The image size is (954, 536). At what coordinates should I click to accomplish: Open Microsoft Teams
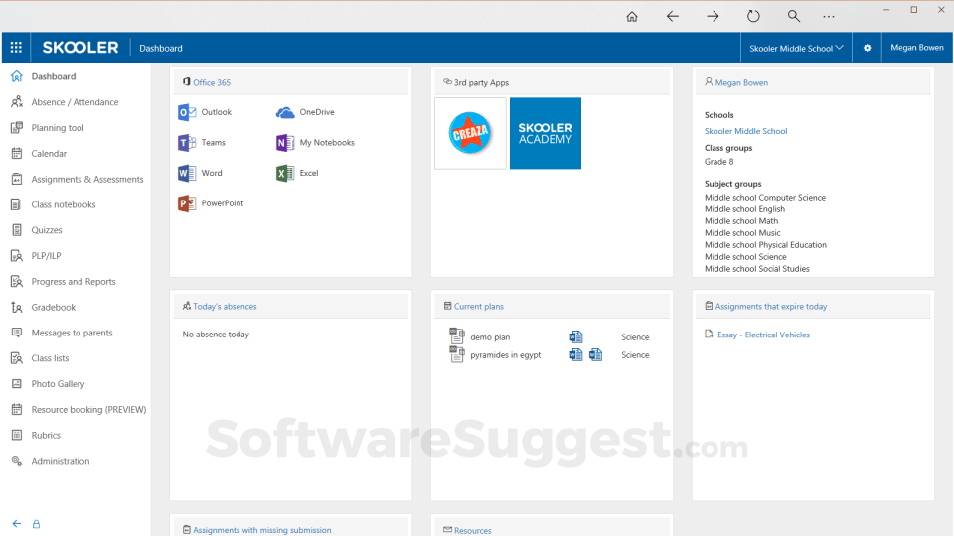[202, 143]
